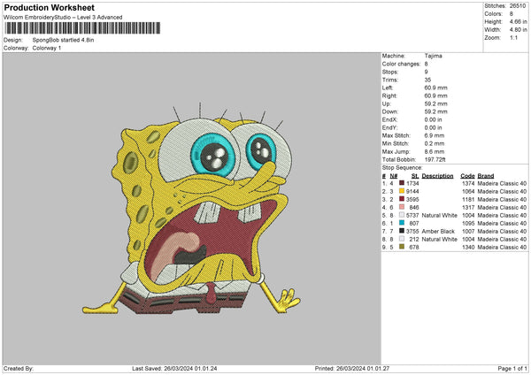Click the pink swatch for stitch count 846
531x375 pixels.
pos(402,207)
